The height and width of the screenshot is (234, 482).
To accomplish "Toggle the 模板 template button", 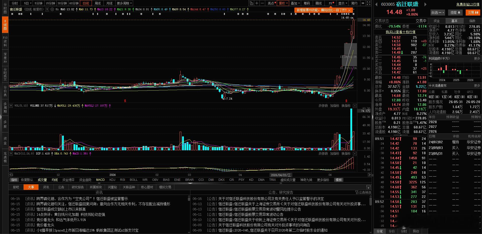I will click(339, 180).
